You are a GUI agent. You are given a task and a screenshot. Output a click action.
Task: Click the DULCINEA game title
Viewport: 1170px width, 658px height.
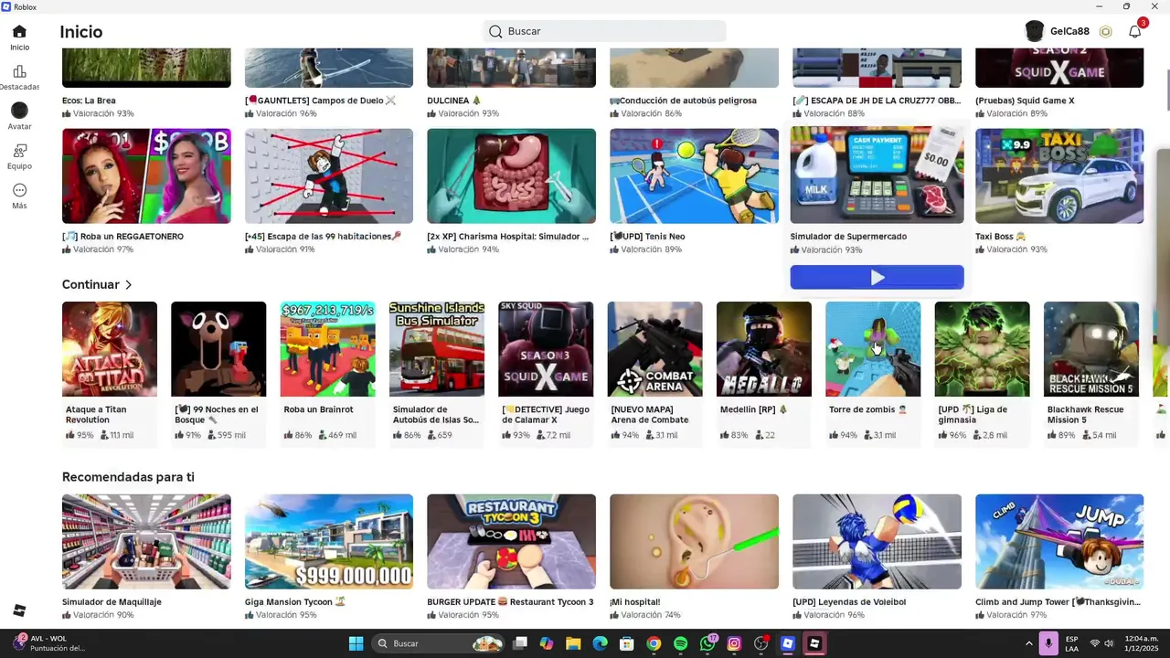454,101
